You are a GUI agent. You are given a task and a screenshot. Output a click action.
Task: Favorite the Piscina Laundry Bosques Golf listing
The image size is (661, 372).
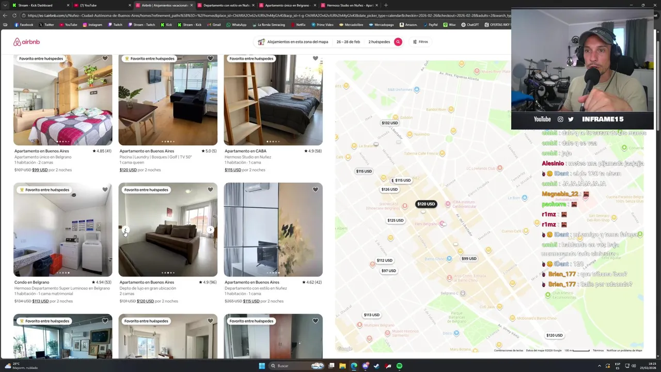click(210, 58)
